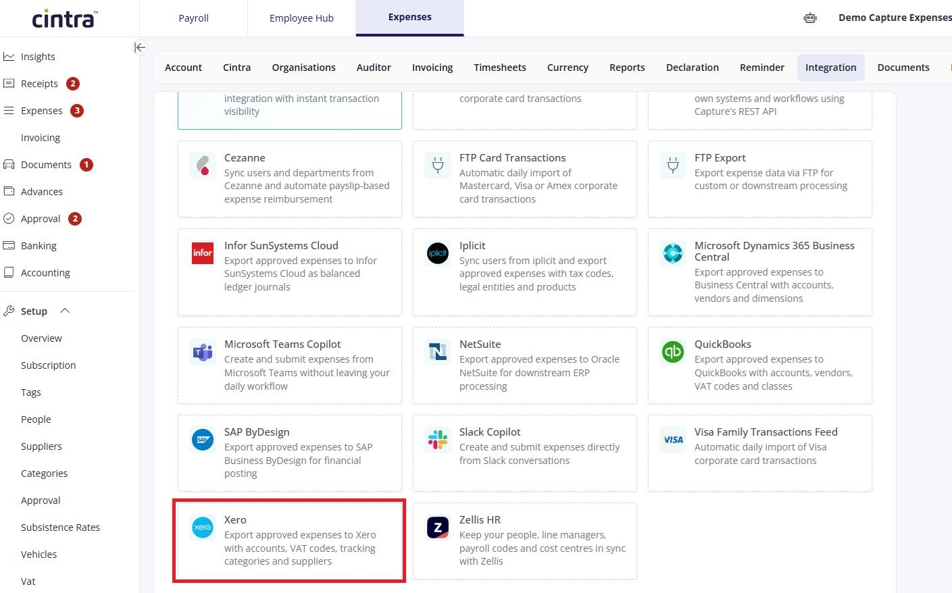952x593 pixels.
Task: Select the Expenses top tab
Action: pyautogui.click(x=410, y=18)
